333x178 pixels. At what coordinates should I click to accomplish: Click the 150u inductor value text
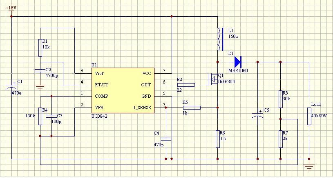(x=233, y=36)
